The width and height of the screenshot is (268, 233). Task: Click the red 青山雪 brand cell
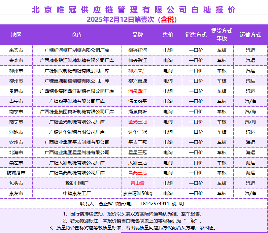point(138,183)
